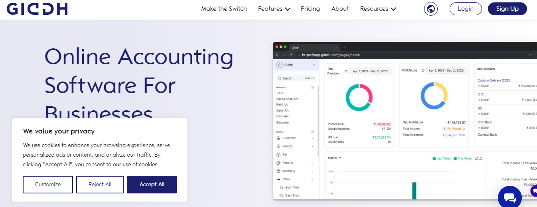Expand the Vendor menu chevron
The image size is (537, 207).
312,146
